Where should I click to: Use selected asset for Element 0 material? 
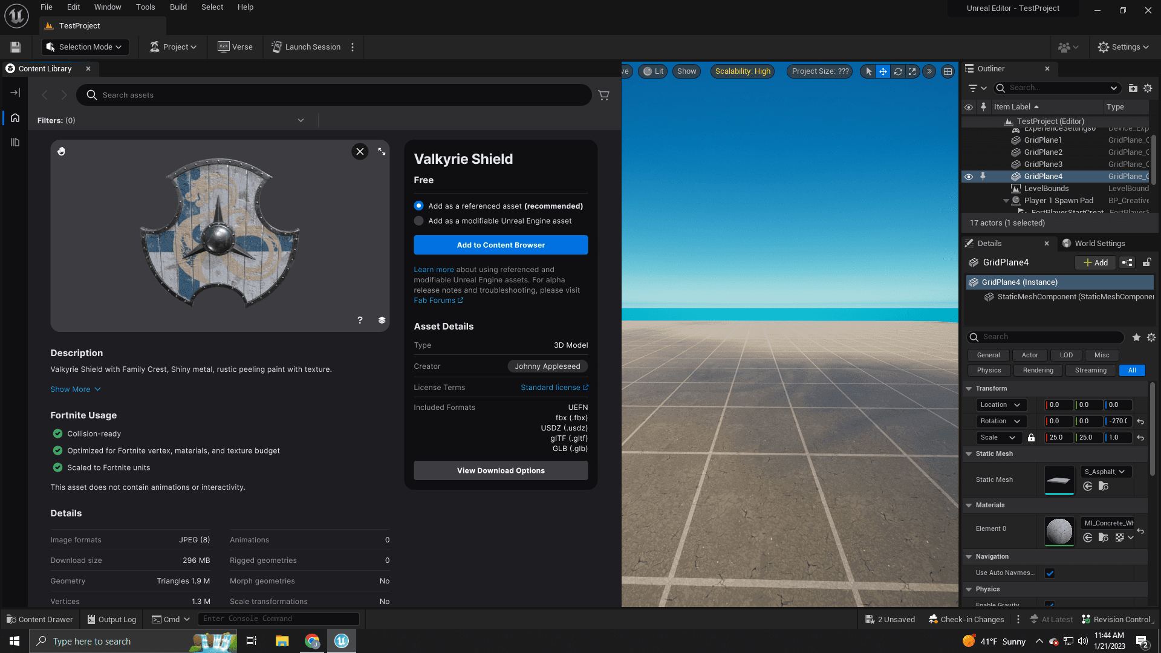1088,538
